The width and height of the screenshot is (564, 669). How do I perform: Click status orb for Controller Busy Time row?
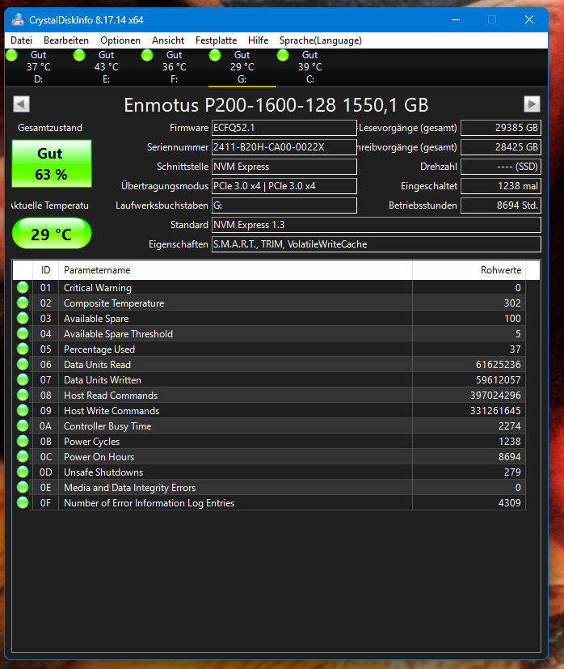tap(23, 426)
